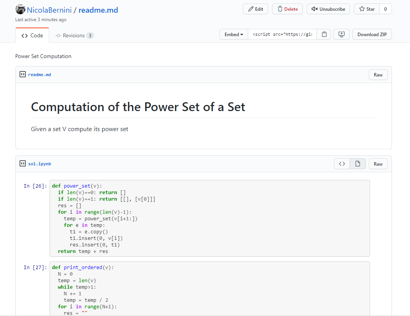Viewport: 410px width, 316px height.
Task: Star this gist
Action: click(367, 9)
